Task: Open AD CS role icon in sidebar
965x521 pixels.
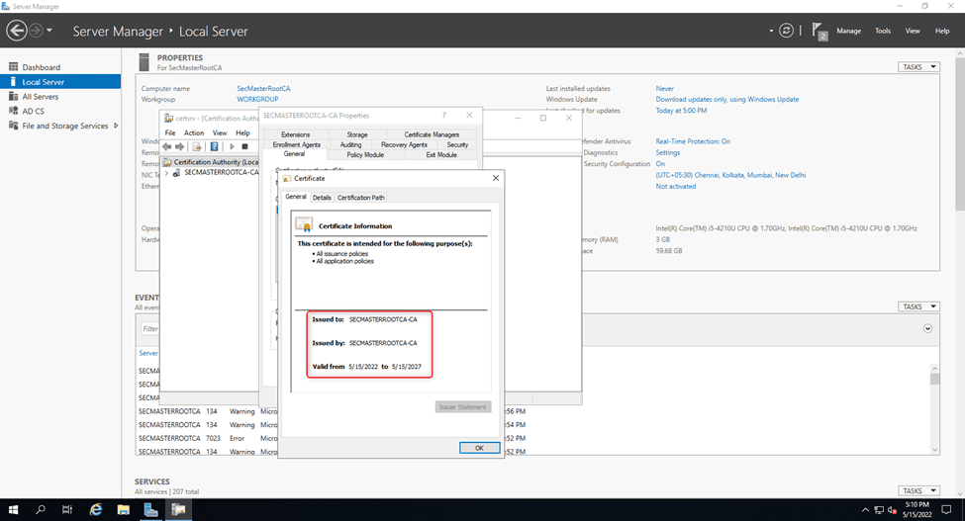Action: coord(14,111)
